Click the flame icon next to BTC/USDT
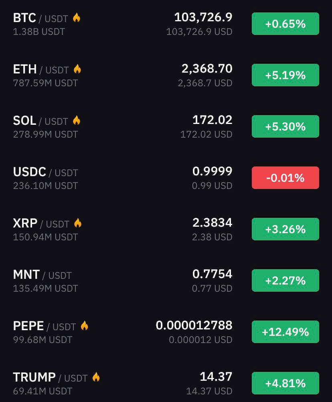The width and height of the screenshot is (332, 402). (x=77, y=18)
